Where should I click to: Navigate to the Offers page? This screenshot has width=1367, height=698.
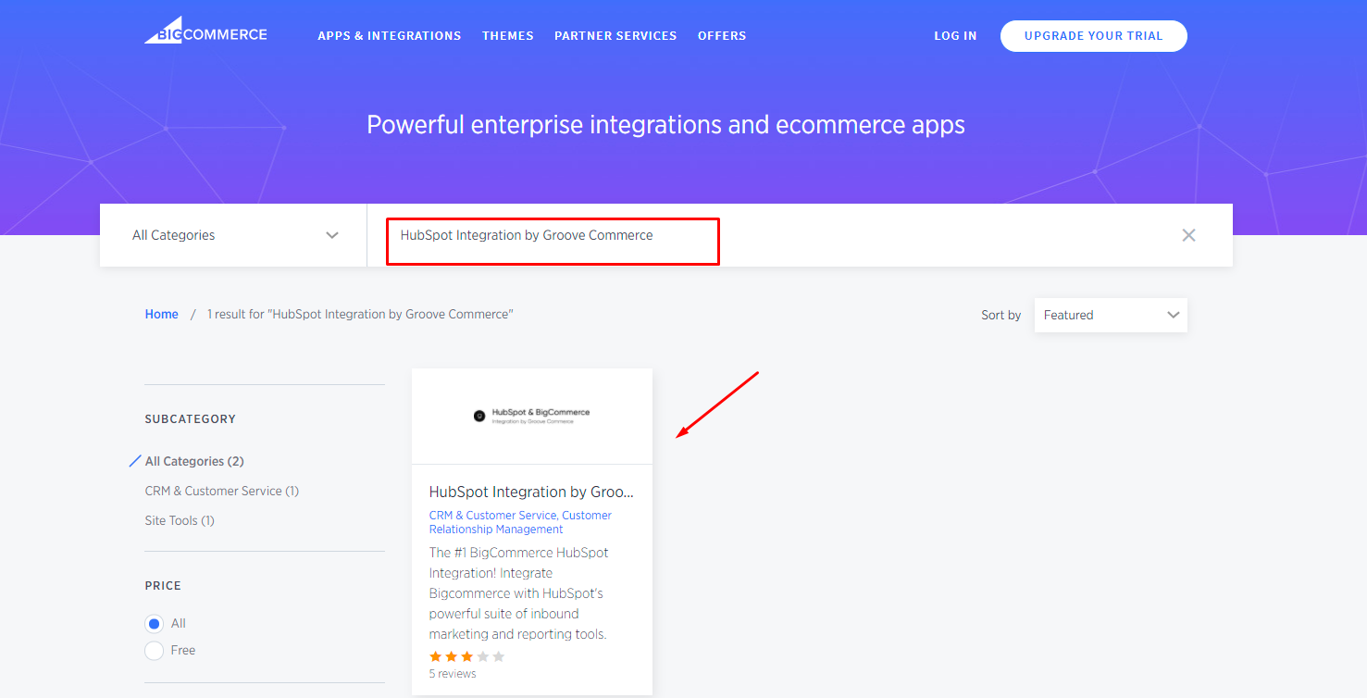721,36
